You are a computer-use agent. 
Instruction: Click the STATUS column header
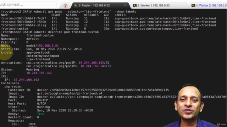[71, 15]
